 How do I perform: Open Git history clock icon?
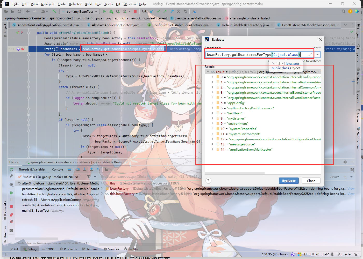(179, 11)
